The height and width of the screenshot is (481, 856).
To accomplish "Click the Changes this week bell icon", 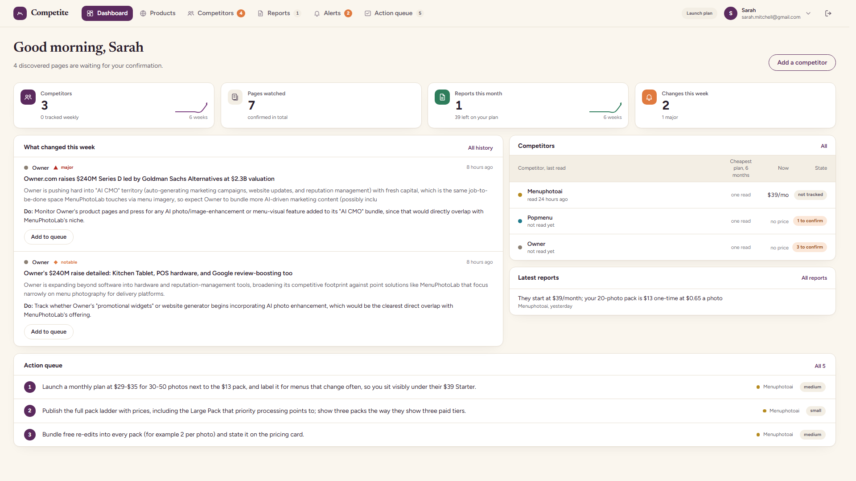I will (649, 97).
